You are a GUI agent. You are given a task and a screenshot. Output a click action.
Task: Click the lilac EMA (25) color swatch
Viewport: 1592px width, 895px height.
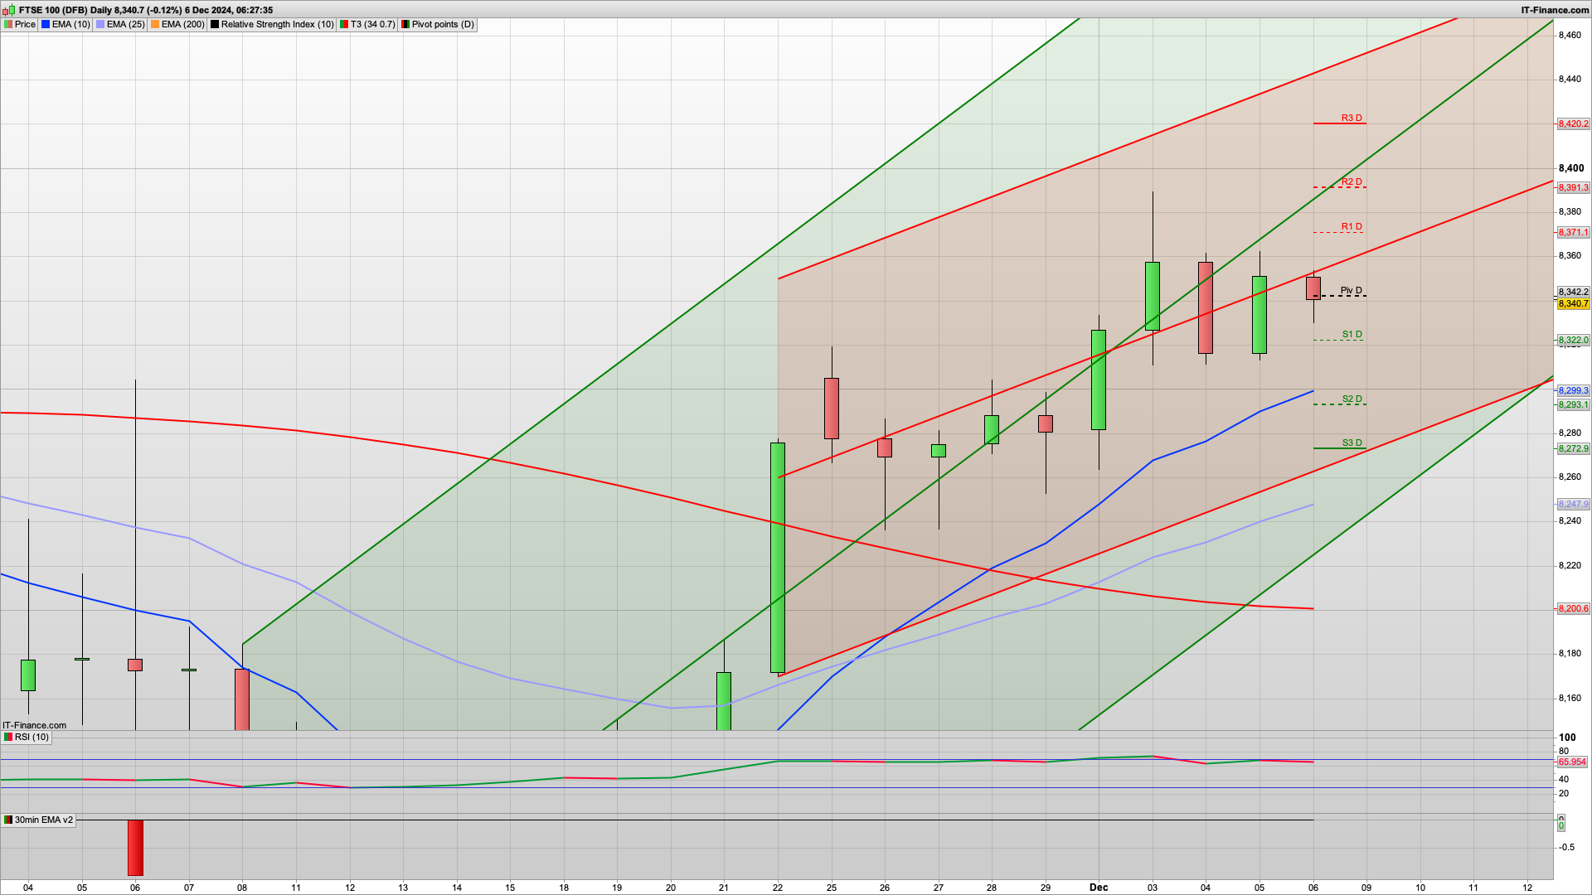click(100, 25)
